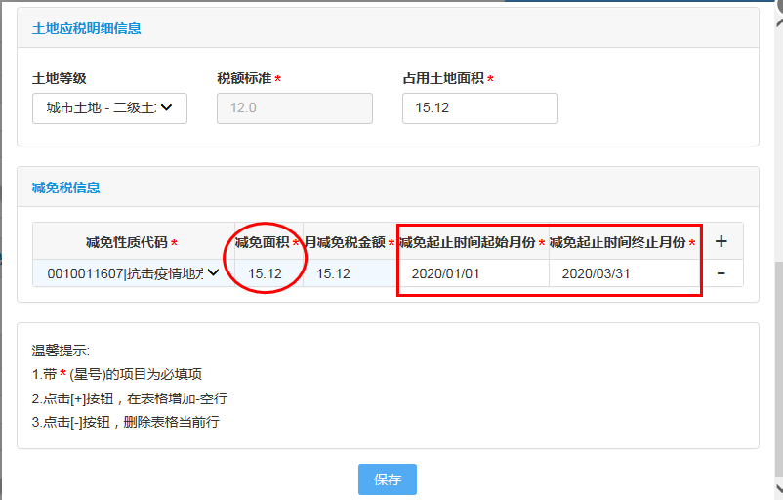Click tip about [+] adding an empty row
The width and height of the screenshot is (783, 500).
pyautogui.click(x=130, y=398)
